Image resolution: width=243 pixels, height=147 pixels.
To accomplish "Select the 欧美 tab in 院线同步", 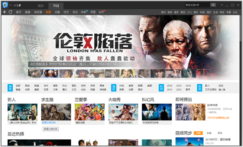I will pyautogui.click(x=209, y=133).
